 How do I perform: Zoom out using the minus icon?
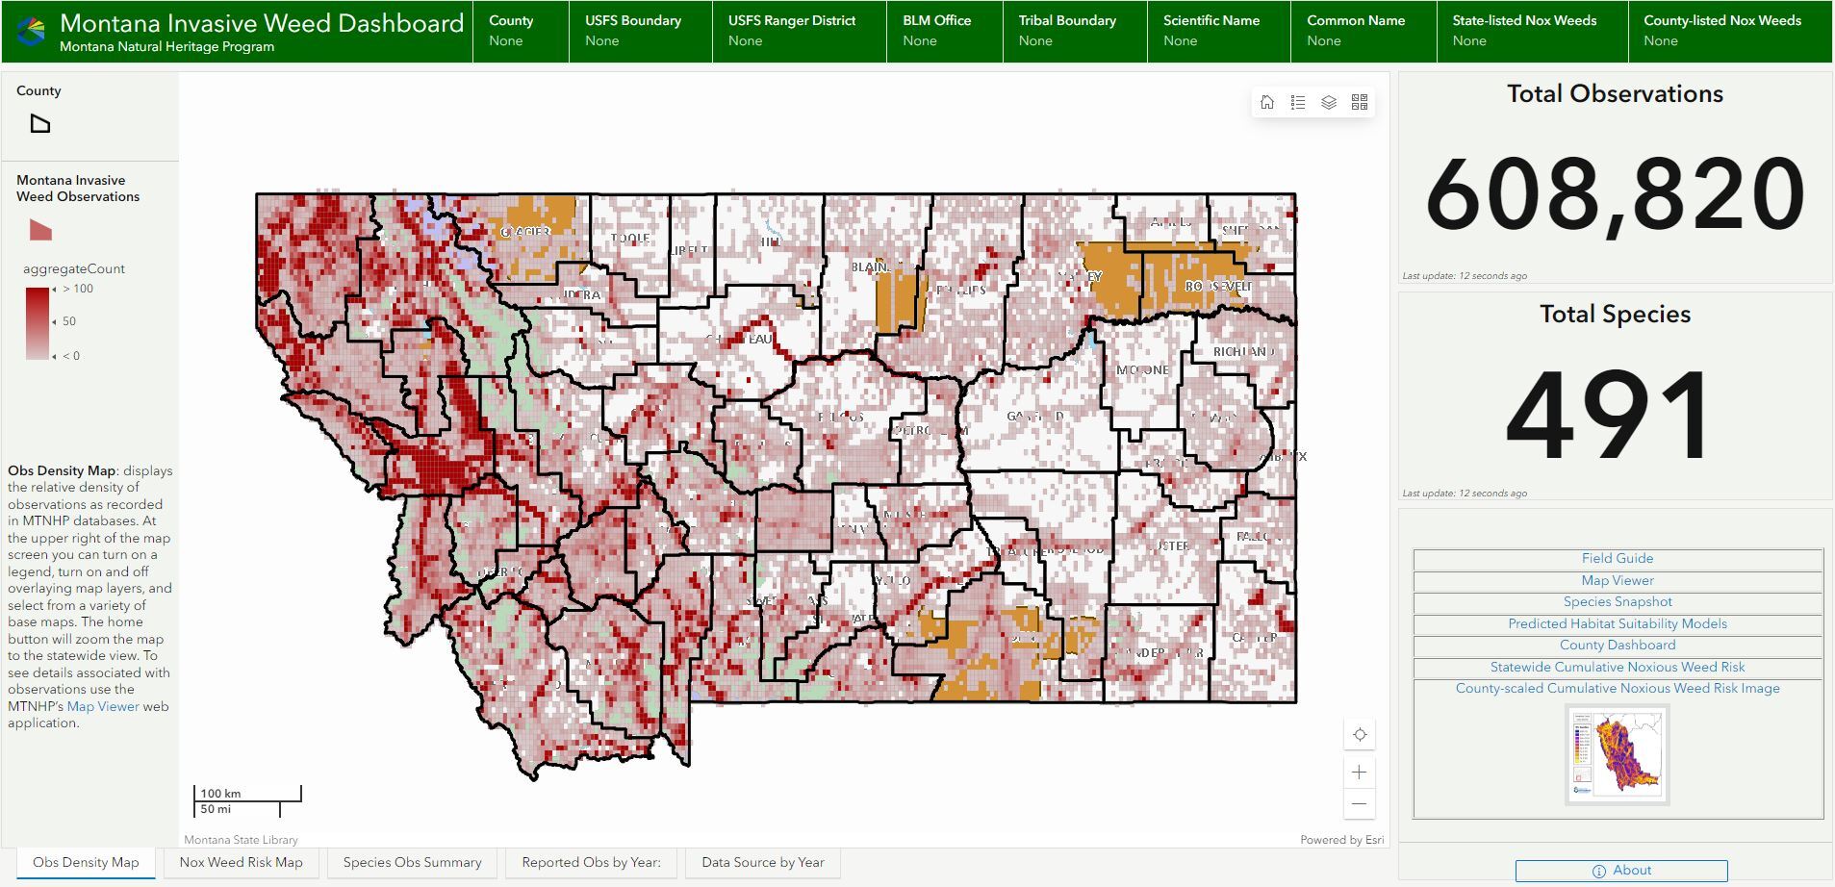coord(1359,803)
